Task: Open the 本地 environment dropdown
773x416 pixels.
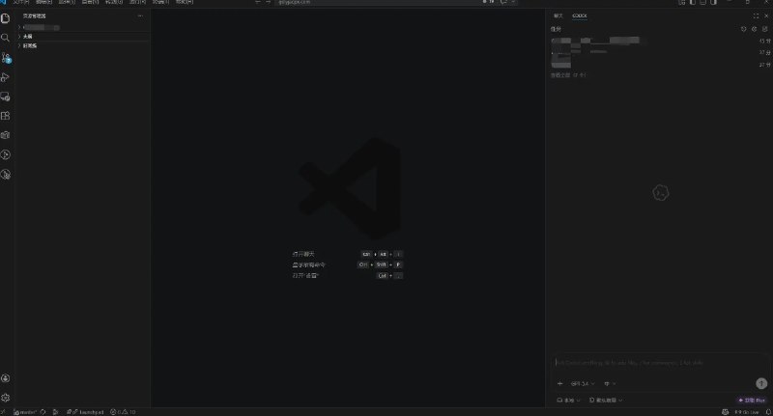Action: (x=568, y=401)
